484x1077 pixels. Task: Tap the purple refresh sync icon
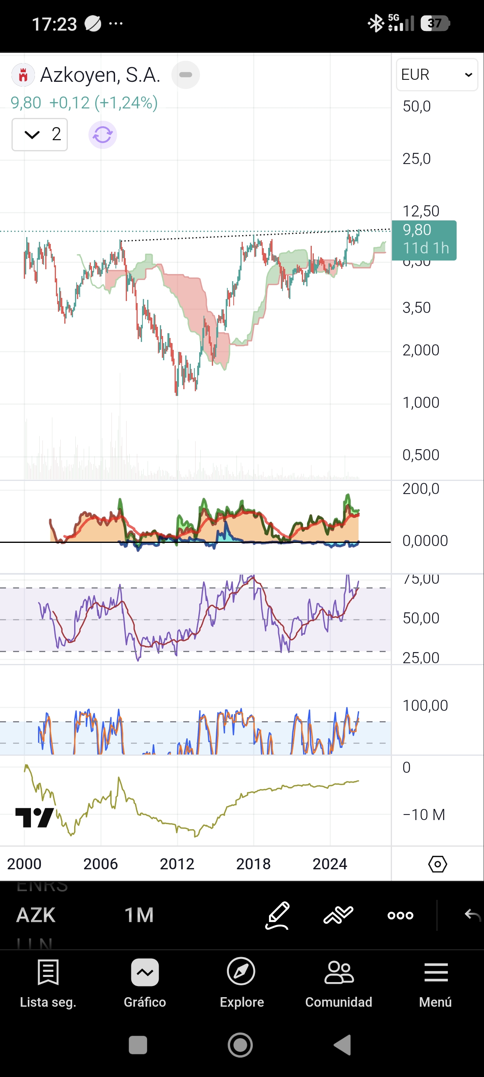click(103, 135)
